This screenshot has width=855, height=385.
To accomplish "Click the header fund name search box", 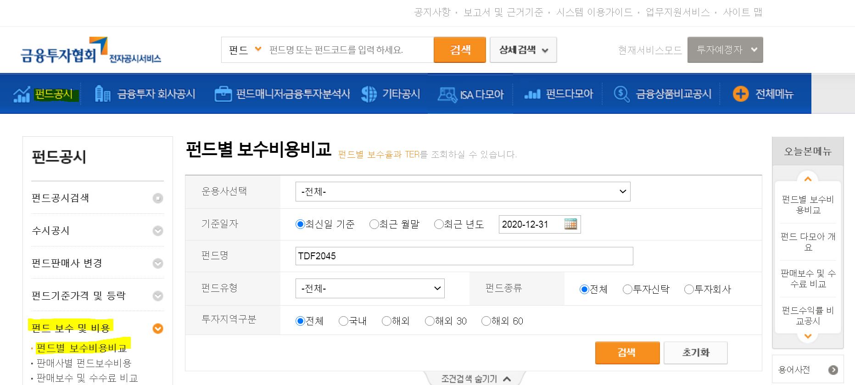I will click(x=349, y=50).
